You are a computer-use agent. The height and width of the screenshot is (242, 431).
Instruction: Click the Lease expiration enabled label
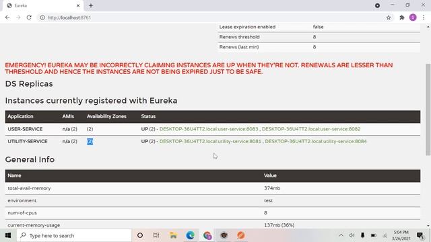click(247, 27)
